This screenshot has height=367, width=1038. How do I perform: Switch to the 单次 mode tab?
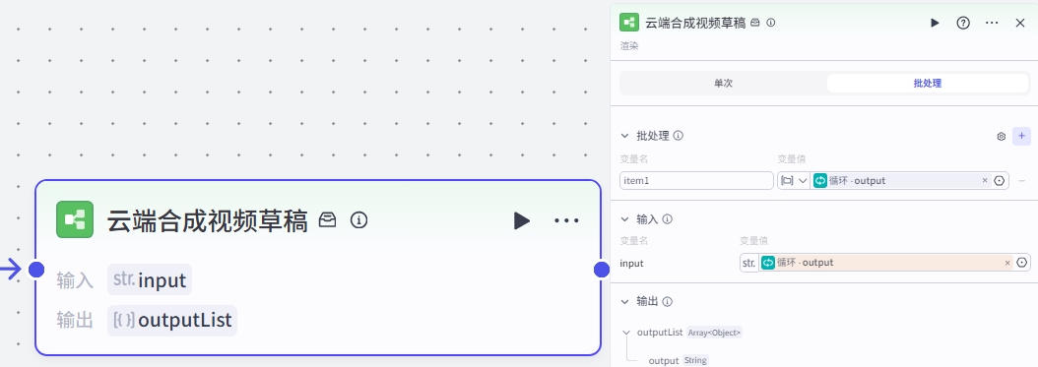coord(724,84)
